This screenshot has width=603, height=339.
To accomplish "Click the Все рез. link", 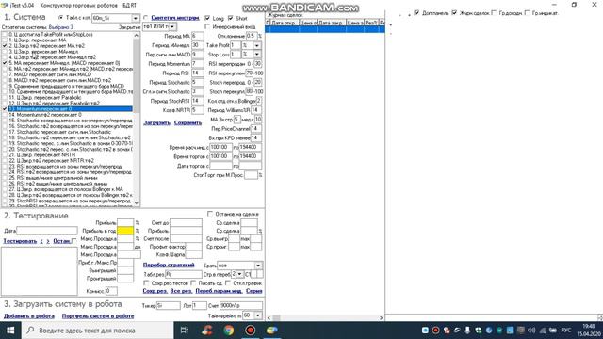I will point(181,291).
